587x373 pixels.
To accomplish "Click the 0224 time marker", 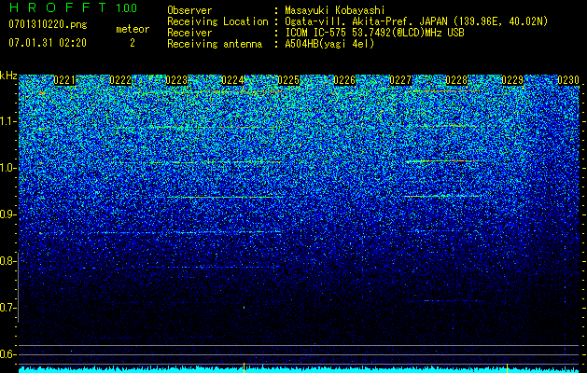I will coord(232,80).
